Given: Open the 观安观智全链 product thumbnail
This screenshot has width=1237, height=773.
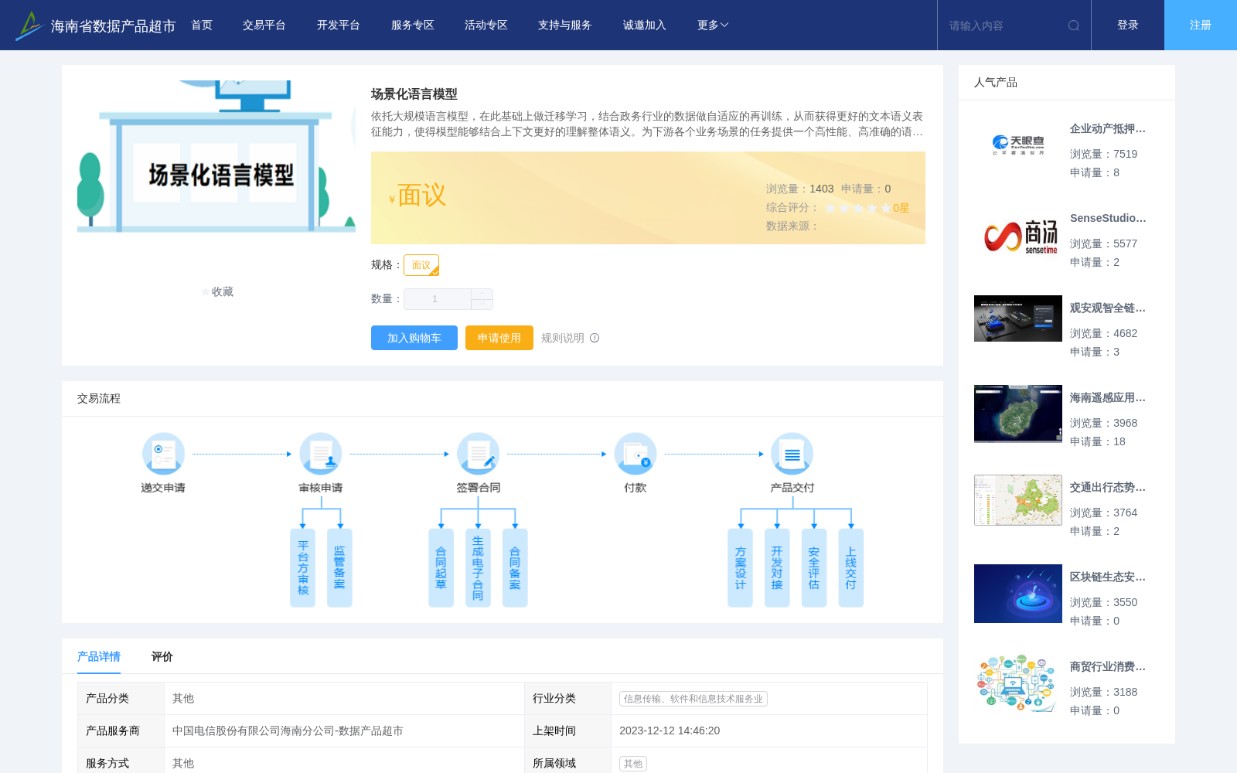Looking at the screenshot, I should tap(1018, 318).
